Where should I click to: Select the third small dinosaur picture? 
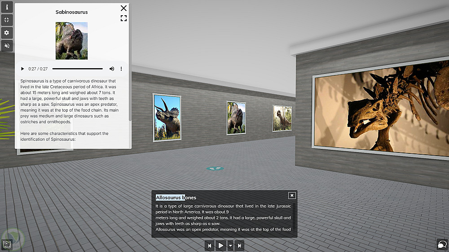click(282, 118)
